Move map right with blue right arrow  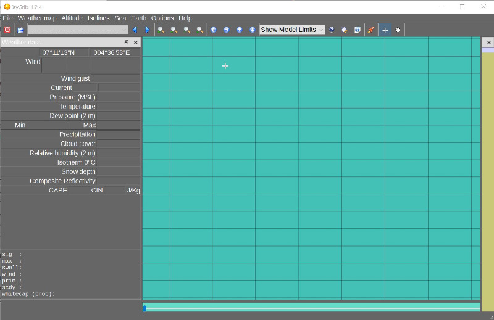227,30
